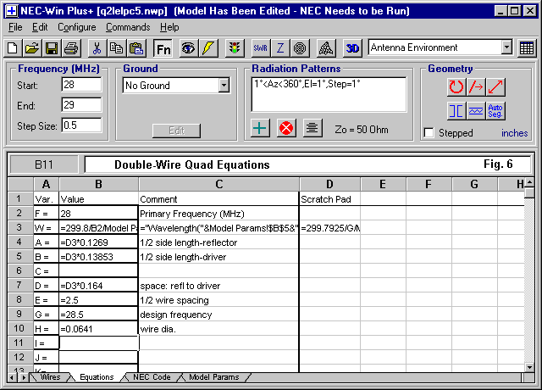Screen dimensions: 542x390
Task: Click the rotate geometry icon
Action: click(456, 86)
